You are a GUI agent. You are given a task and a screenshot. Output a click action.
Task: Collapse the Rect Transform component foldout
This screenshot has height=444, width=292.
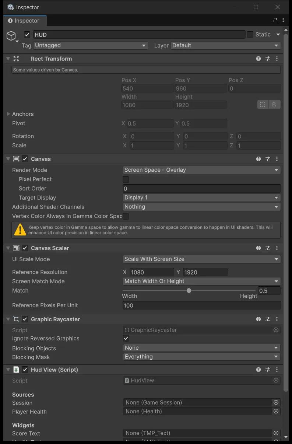tap(8, 59)
